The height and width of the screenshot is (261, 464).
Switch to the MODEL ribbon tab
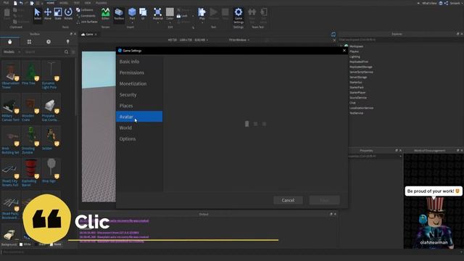[64, 3]
